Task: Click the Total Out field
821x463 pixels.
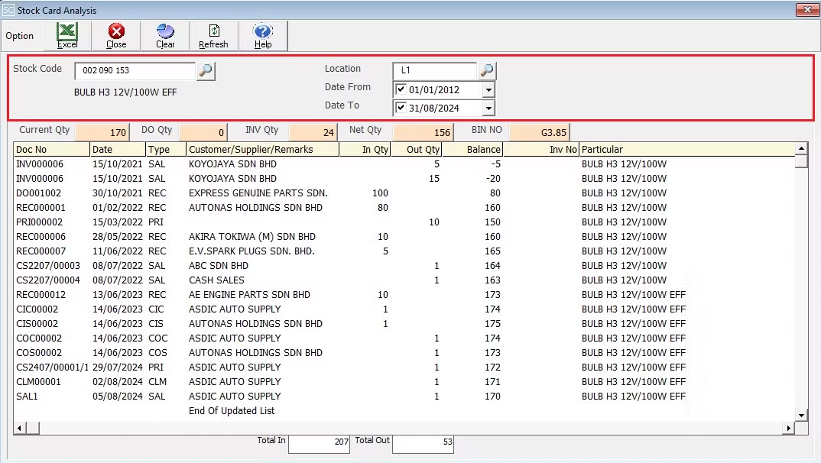Action: click(x=423, y=442)
